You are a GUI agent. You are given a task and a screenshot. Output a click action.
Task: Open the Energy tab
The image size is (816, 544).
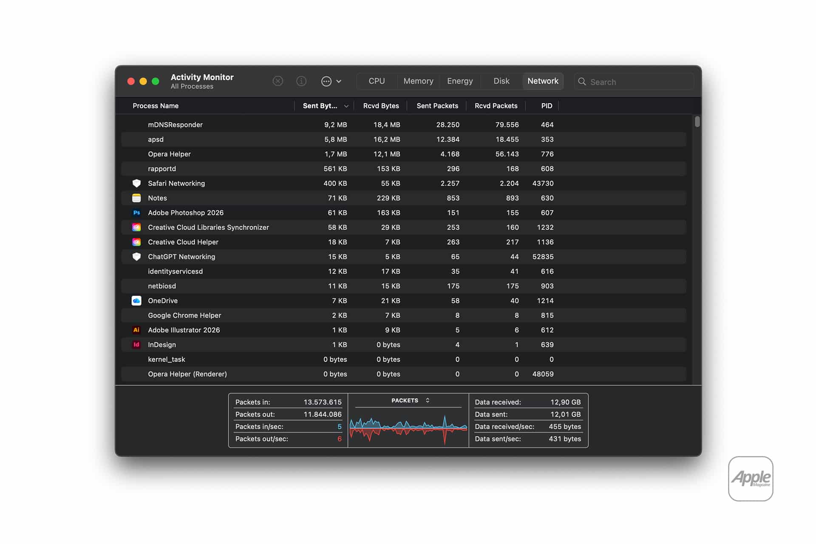pos(460,81)
